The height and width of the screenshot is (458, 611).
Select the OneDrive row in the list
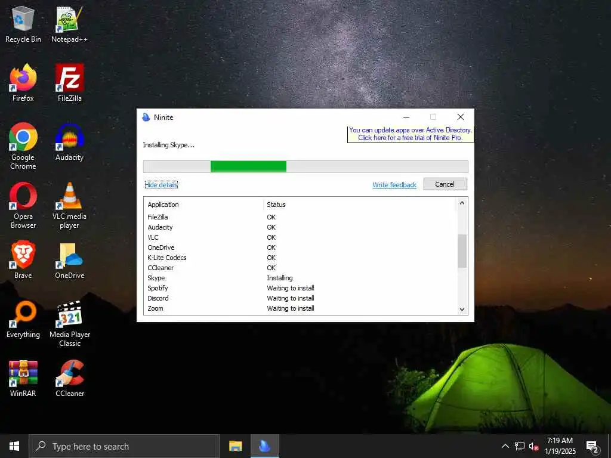(x=300, y=247)
